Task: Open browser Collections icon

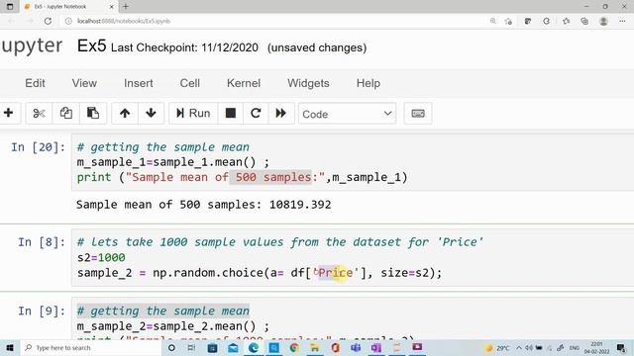Action: click(584, 21)
